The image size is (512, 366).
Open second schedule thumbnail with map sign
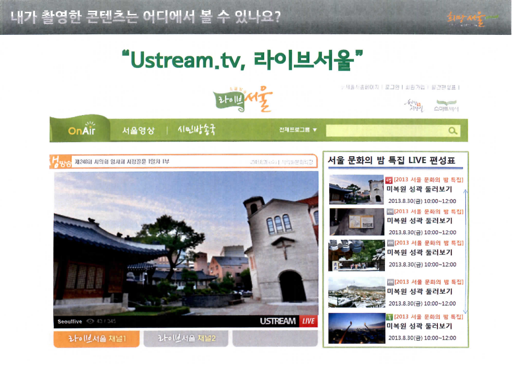click(x=357, y=222)
